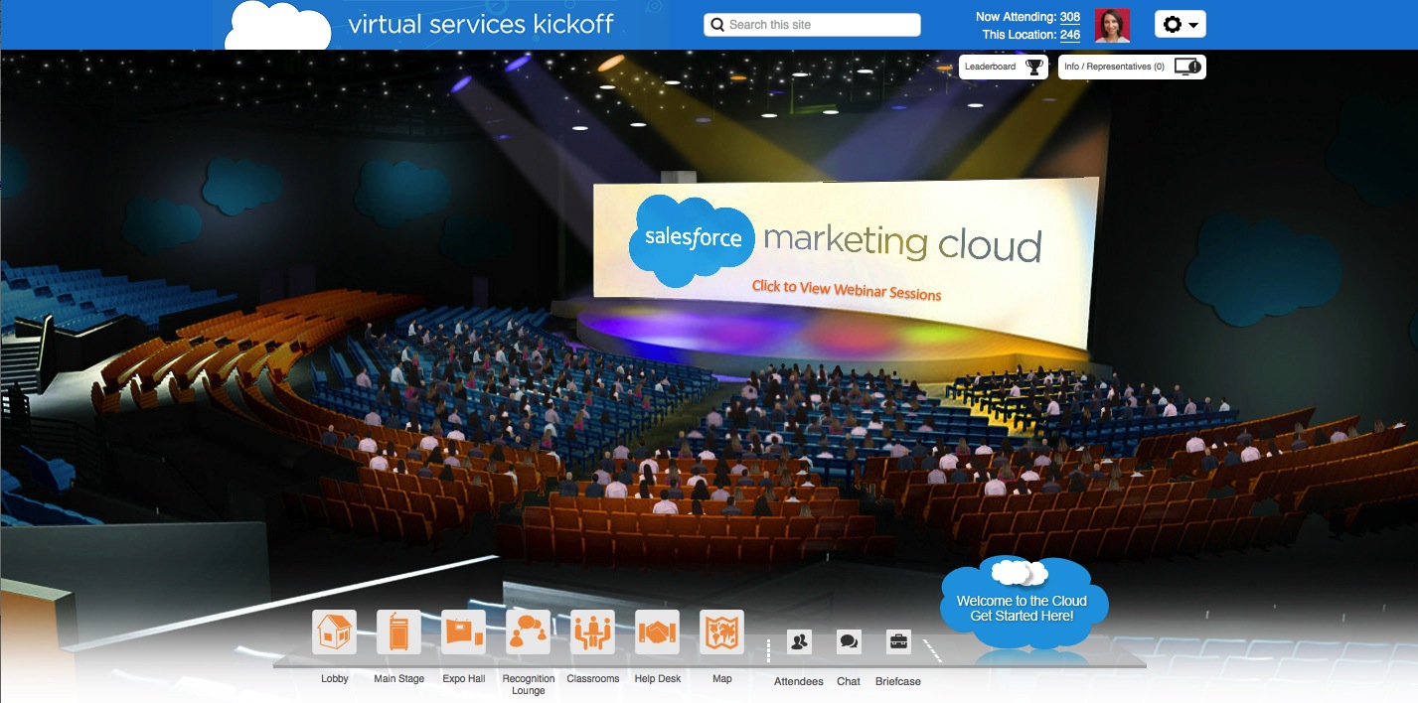This screenshot has width=1418, height=703.
Task: Open the Chat speech bubble icon
Action: tap(849, 642)
